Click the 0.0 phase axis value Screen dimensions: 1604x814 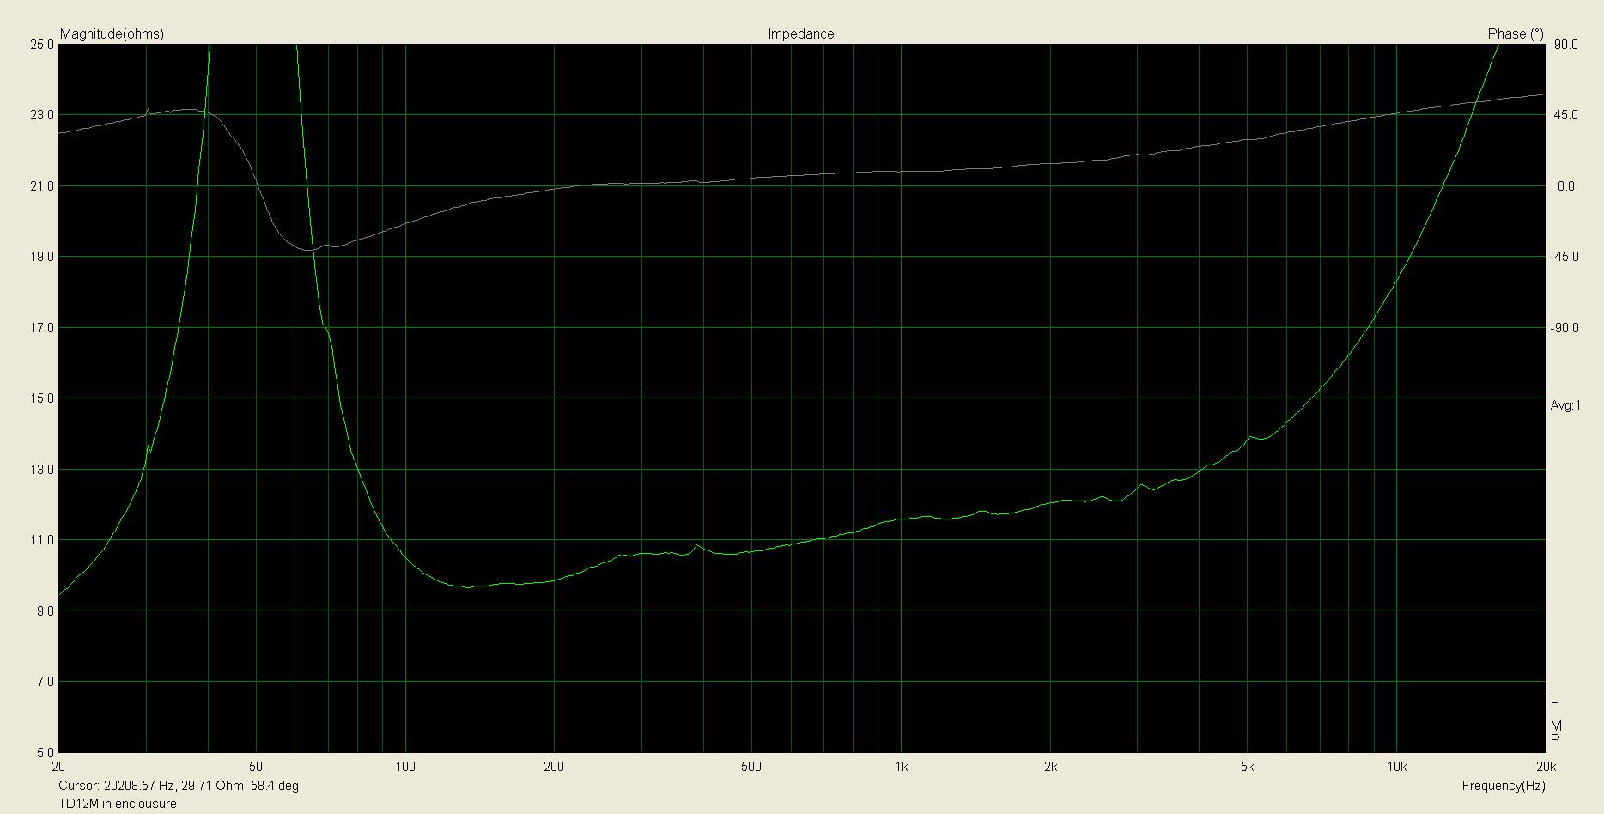pos(1566,186)
